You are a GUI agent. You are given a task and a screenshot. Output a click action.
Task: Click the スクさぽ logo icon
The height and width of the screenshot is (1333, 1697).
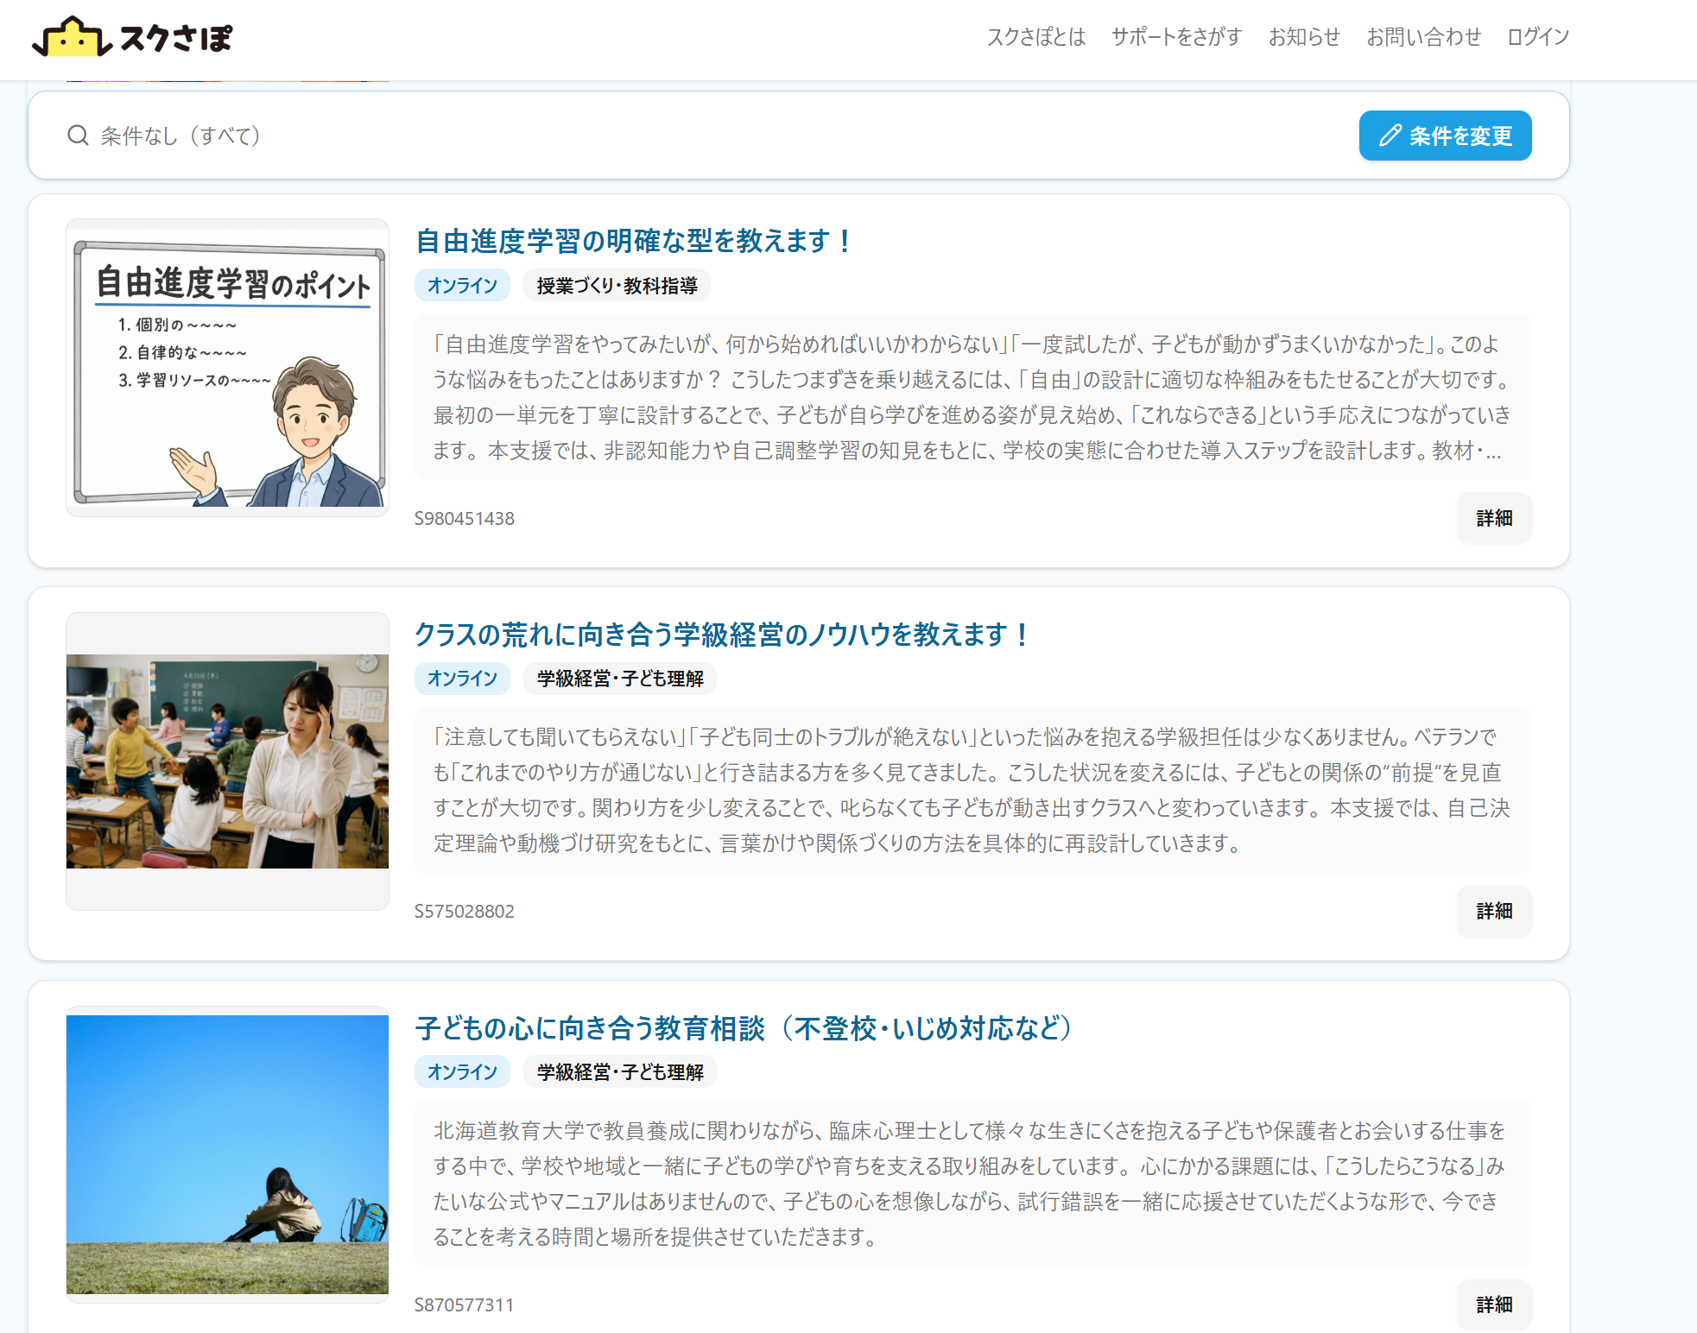pyautogui.click(x=72, y=37)
